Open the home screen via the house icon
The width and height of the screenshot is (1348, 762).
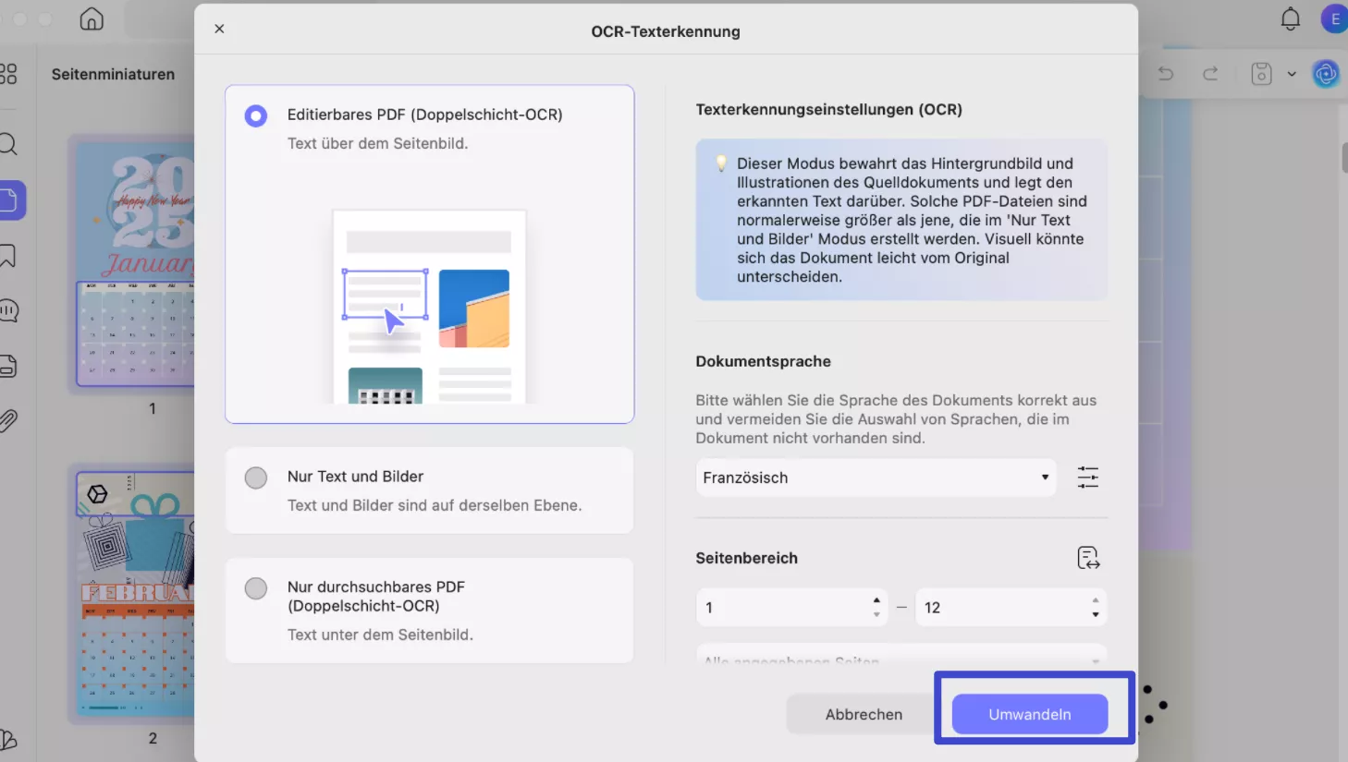point(92,18)
